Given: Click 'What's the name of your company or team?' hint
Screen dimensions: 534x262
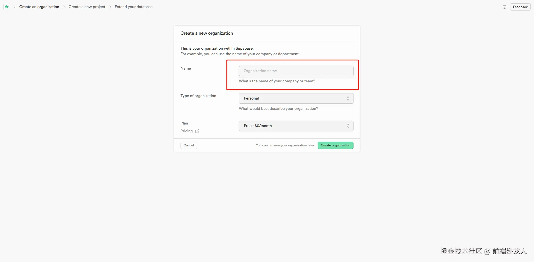Looking at the screenshot, I should [277, 81].
